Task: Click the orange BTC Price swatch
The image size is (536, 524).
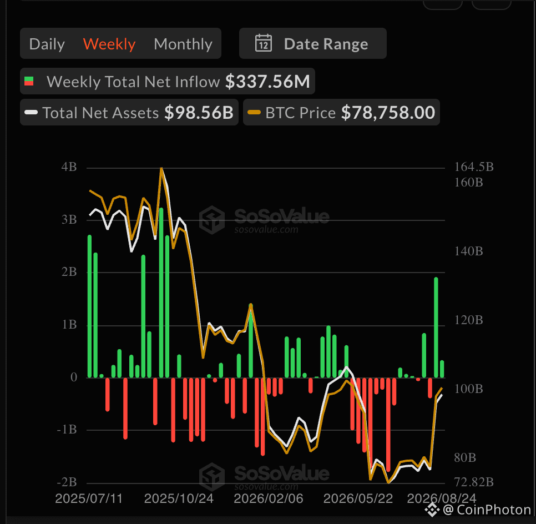Action: pos(254,113)
